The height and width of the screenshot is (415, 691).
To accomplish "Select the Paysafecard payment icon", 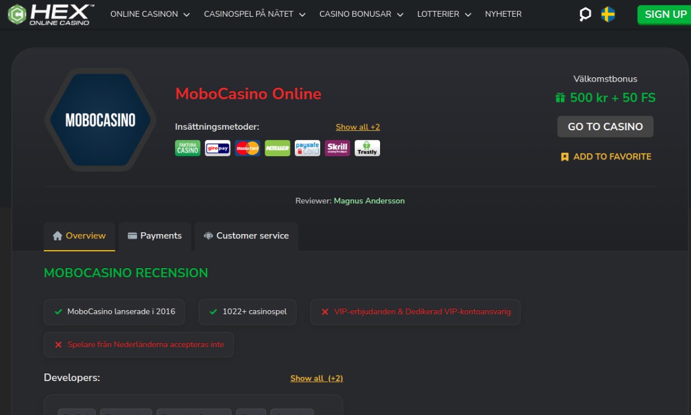I will tap(307, 148).
